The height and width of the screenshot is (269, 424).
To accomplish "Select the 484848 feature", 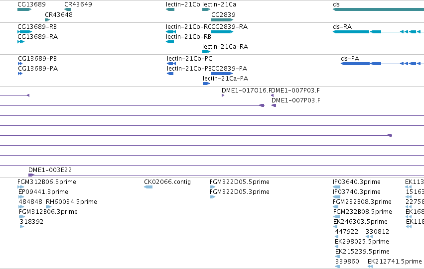I will 21,207.
